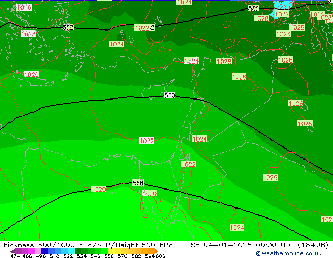Select the bright magenta legend swatch
Viewport: 333px width, 258px height.
(x=31, y=251)
